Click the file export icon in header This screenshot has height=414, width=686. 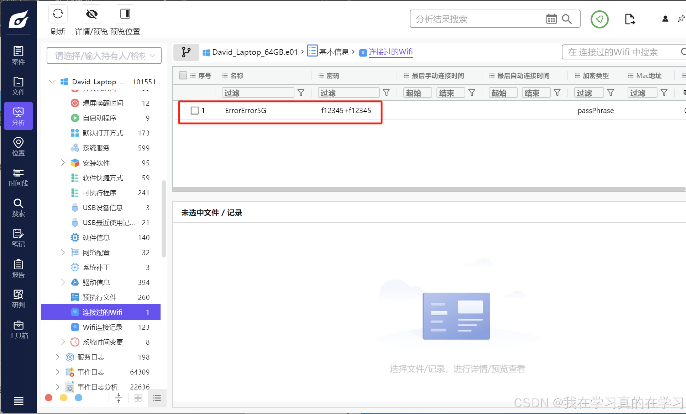629,19
